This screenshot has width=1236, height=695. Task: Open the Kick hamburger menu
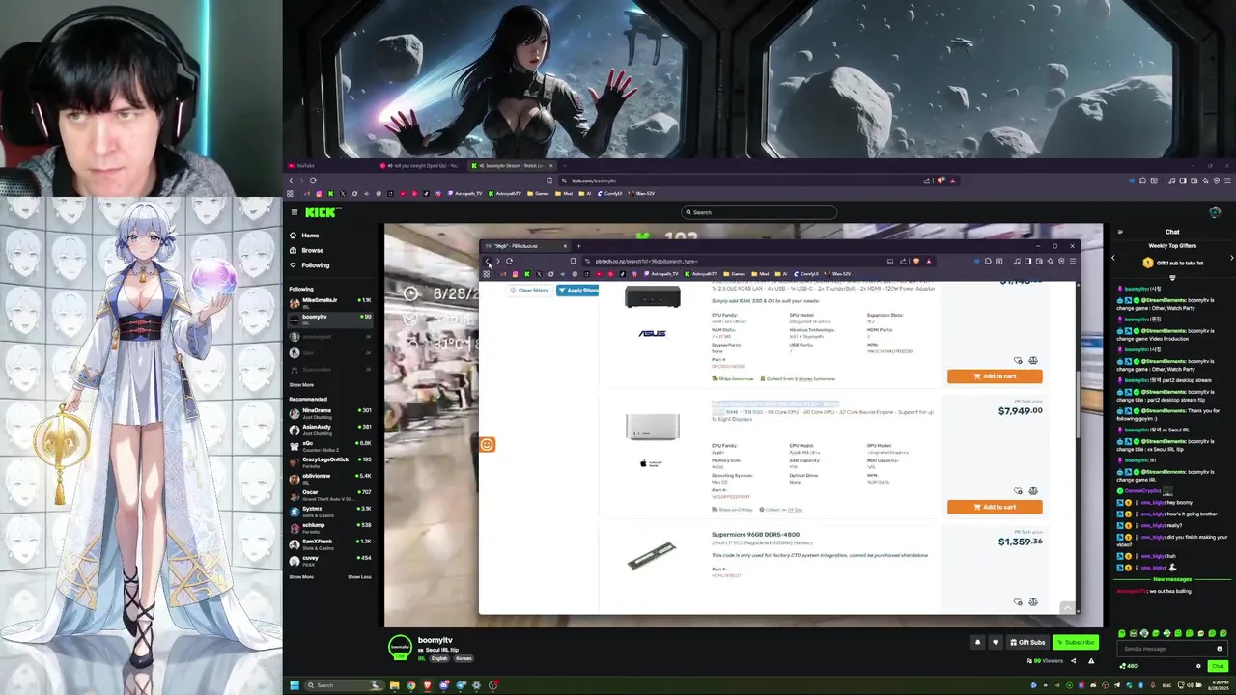coord(295,212)
